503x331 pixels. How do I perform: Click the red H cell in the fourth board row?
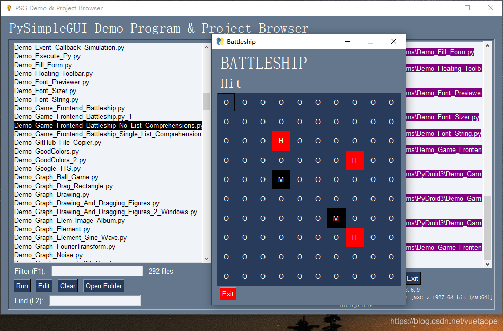coord(355,160)
